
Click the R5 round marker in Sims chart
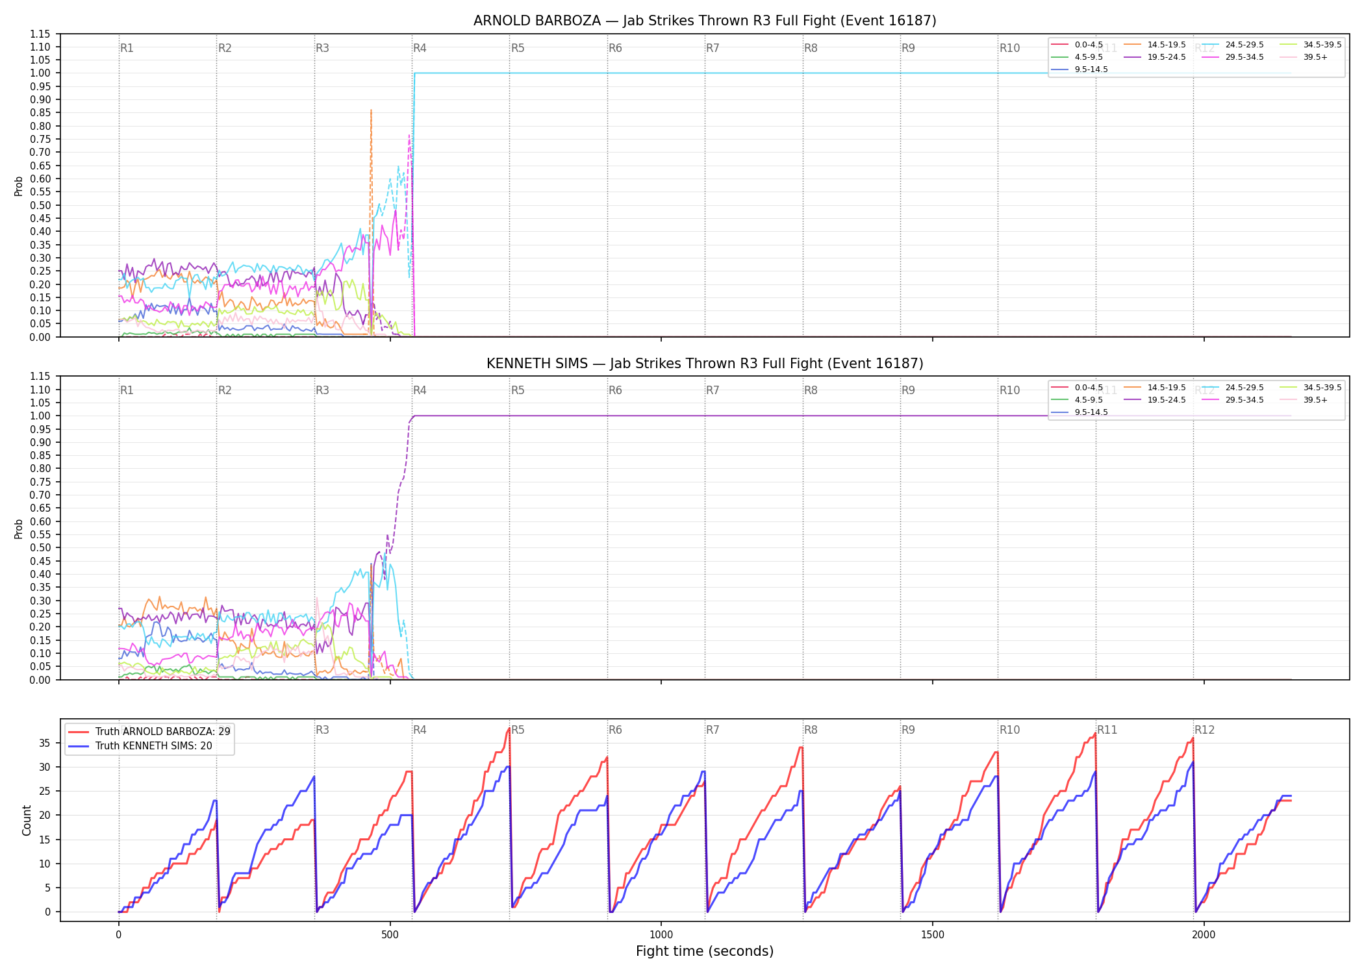(518, 390)
